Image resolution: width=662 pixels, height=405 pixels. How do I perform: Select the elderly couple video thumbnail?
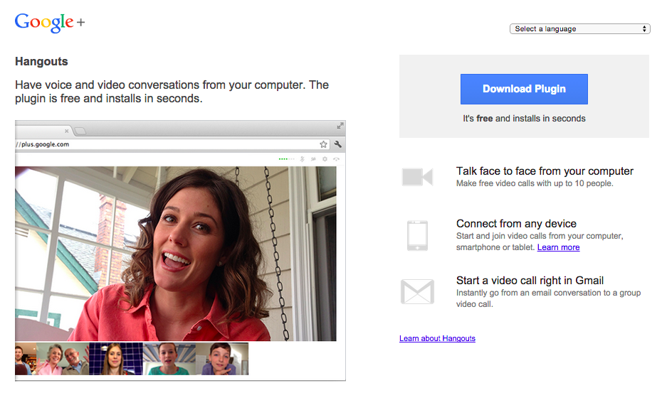[63, 359]
